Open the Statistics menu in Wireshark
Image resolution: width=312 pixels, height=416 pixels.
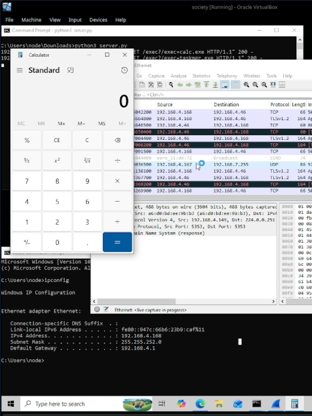[201, 76]
